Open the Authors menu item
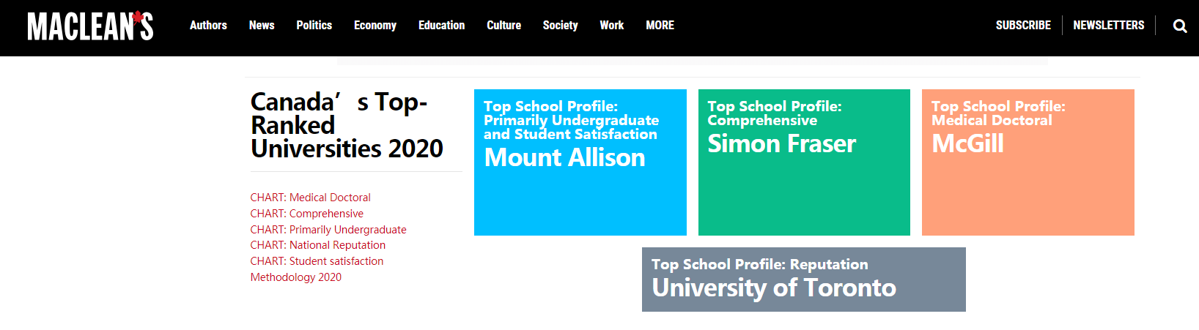The width and height of the screenshot is (1199, 330). pyautogui.click(x=208, y=25)
